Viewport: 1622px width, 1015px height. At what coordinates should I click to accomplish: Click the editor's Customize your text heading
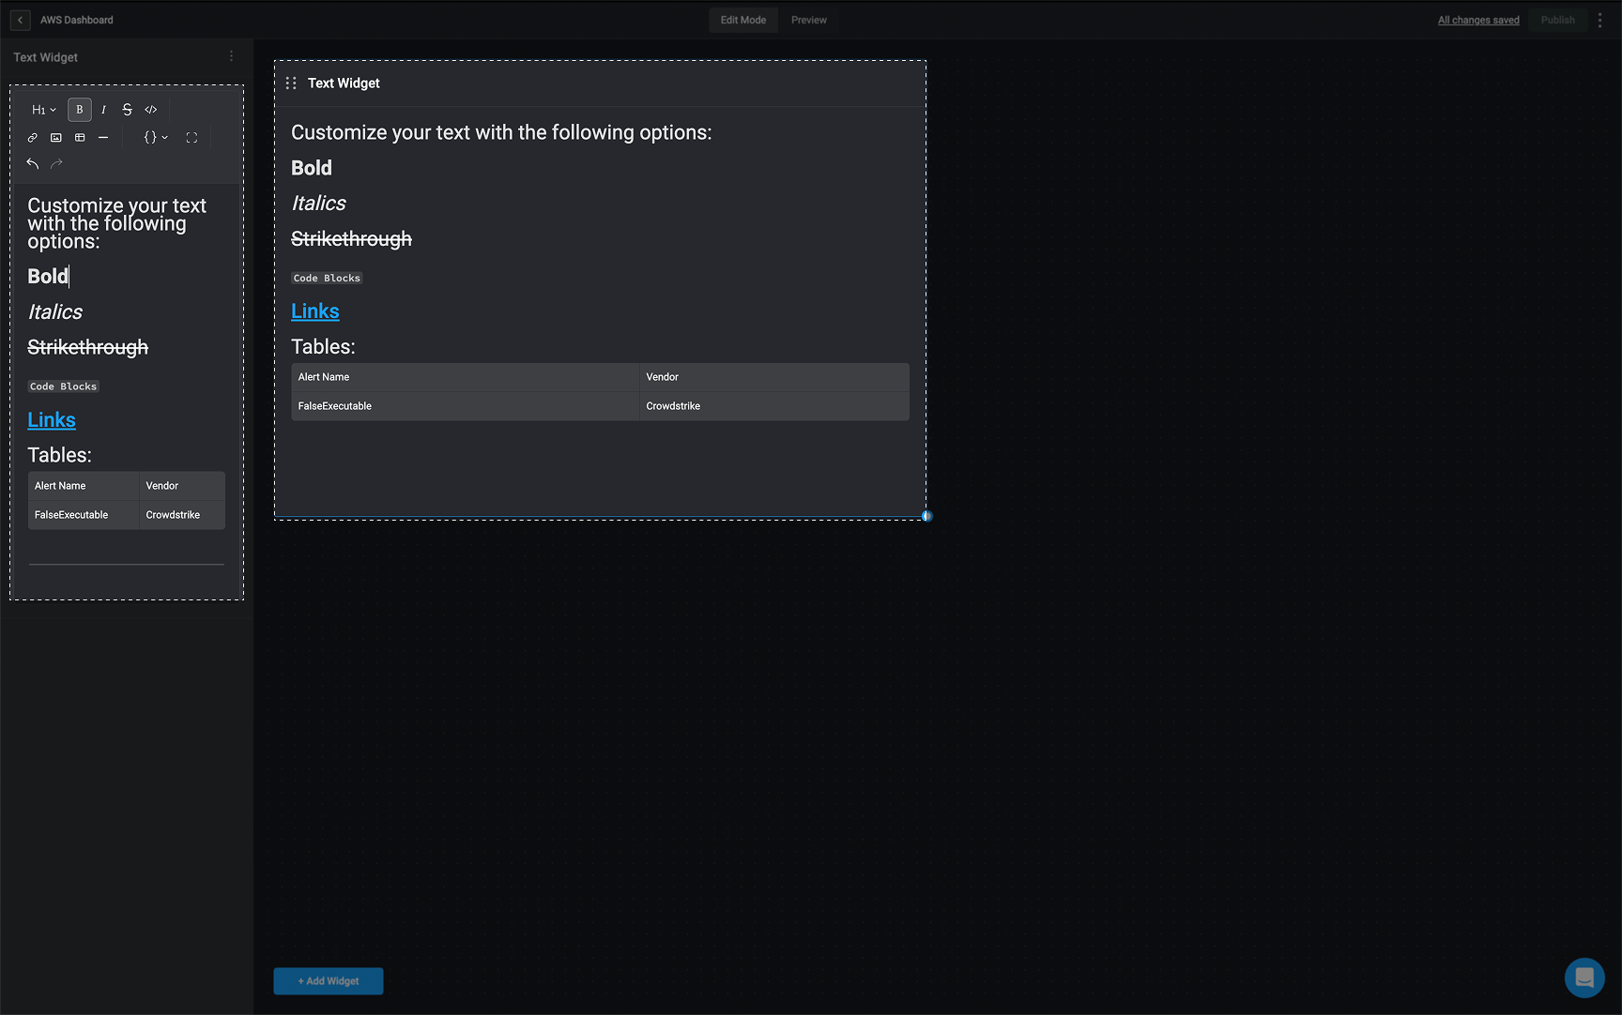coord(116,223)
